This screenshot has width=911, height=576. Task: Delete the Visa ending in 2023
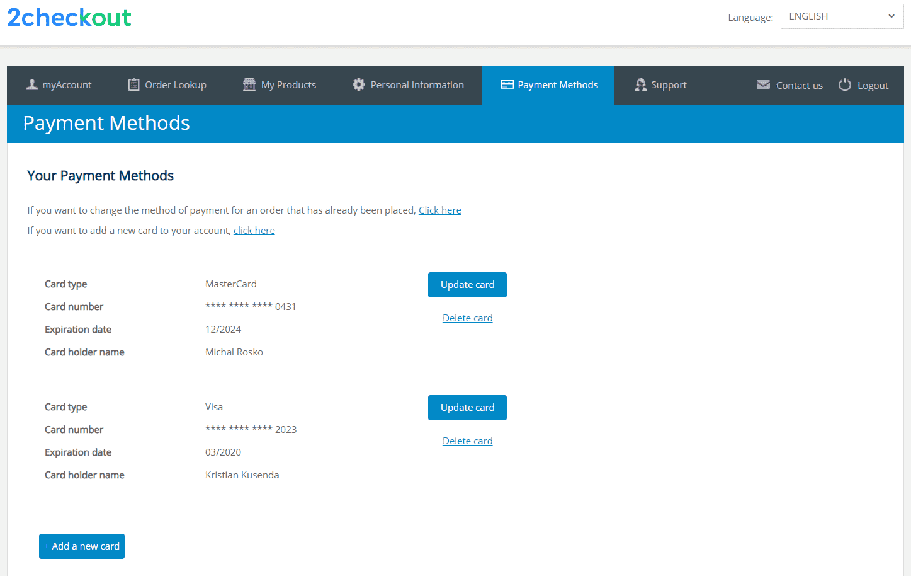[x=467, y=441]
